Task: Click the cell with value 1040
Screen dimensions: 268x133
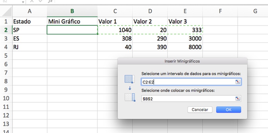Action: point(115,30)
